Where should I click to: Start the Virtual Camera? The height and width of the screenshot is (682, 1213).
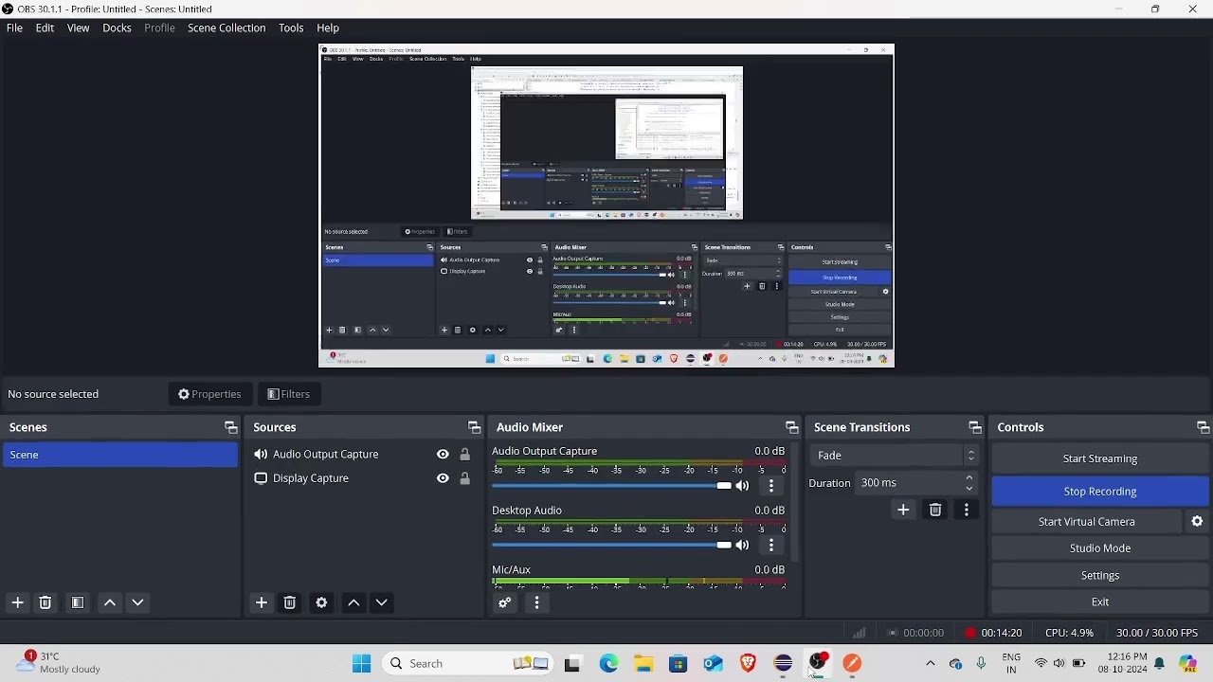(1086, 522)
